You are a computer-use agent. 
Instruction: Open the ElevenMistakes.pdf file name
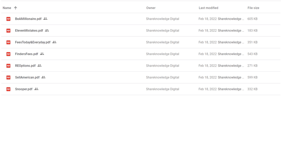(x=29, y=31)
